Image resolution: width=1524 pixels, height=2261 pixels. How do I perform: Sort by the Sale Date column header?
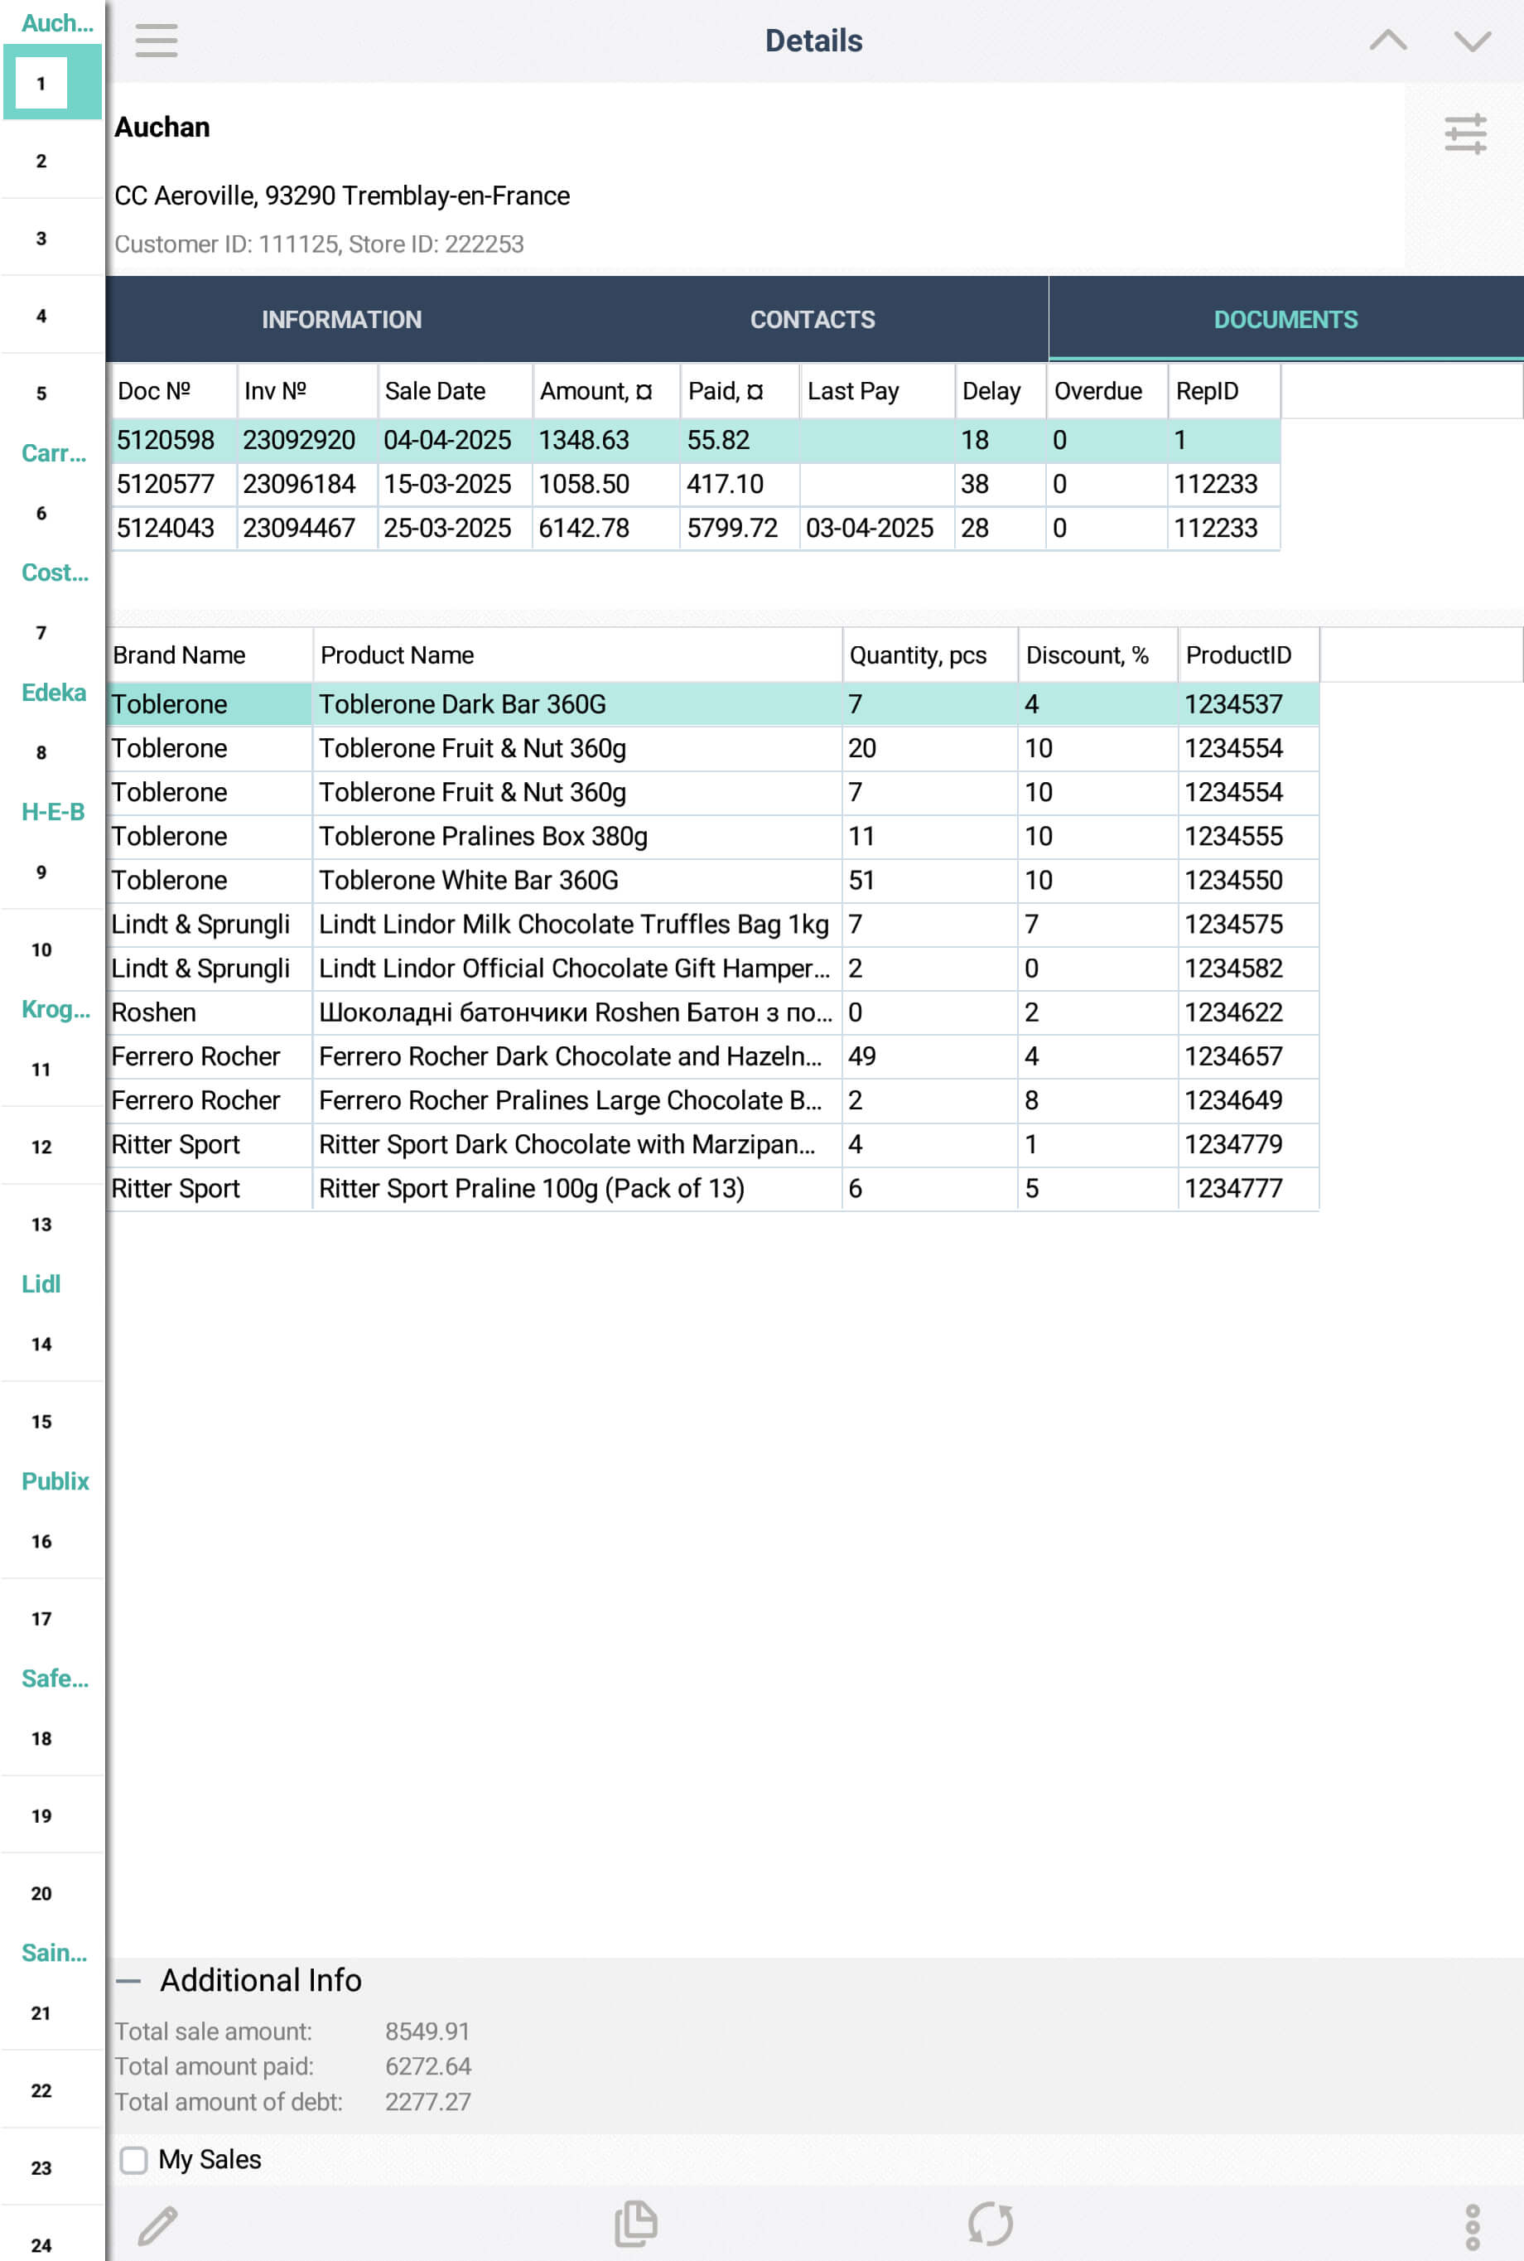435,392
